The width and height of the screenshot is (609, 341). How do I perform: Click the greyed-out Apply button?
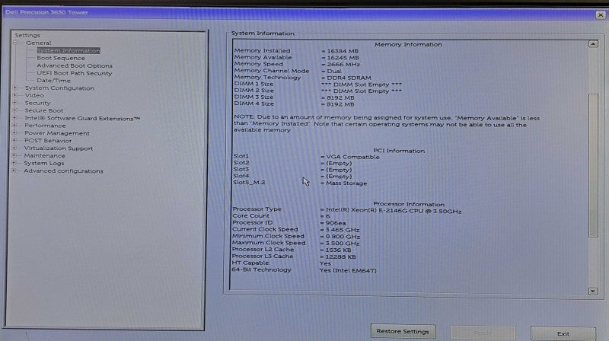coord(483,333)
